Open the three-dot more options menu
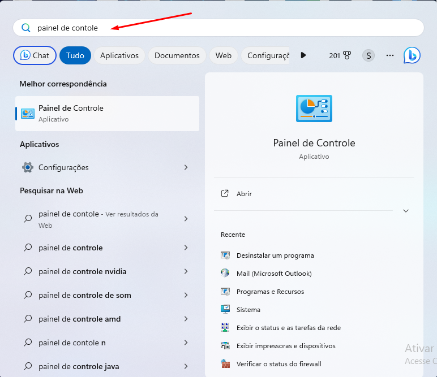The image size is (437, 377). click(390, 55)
